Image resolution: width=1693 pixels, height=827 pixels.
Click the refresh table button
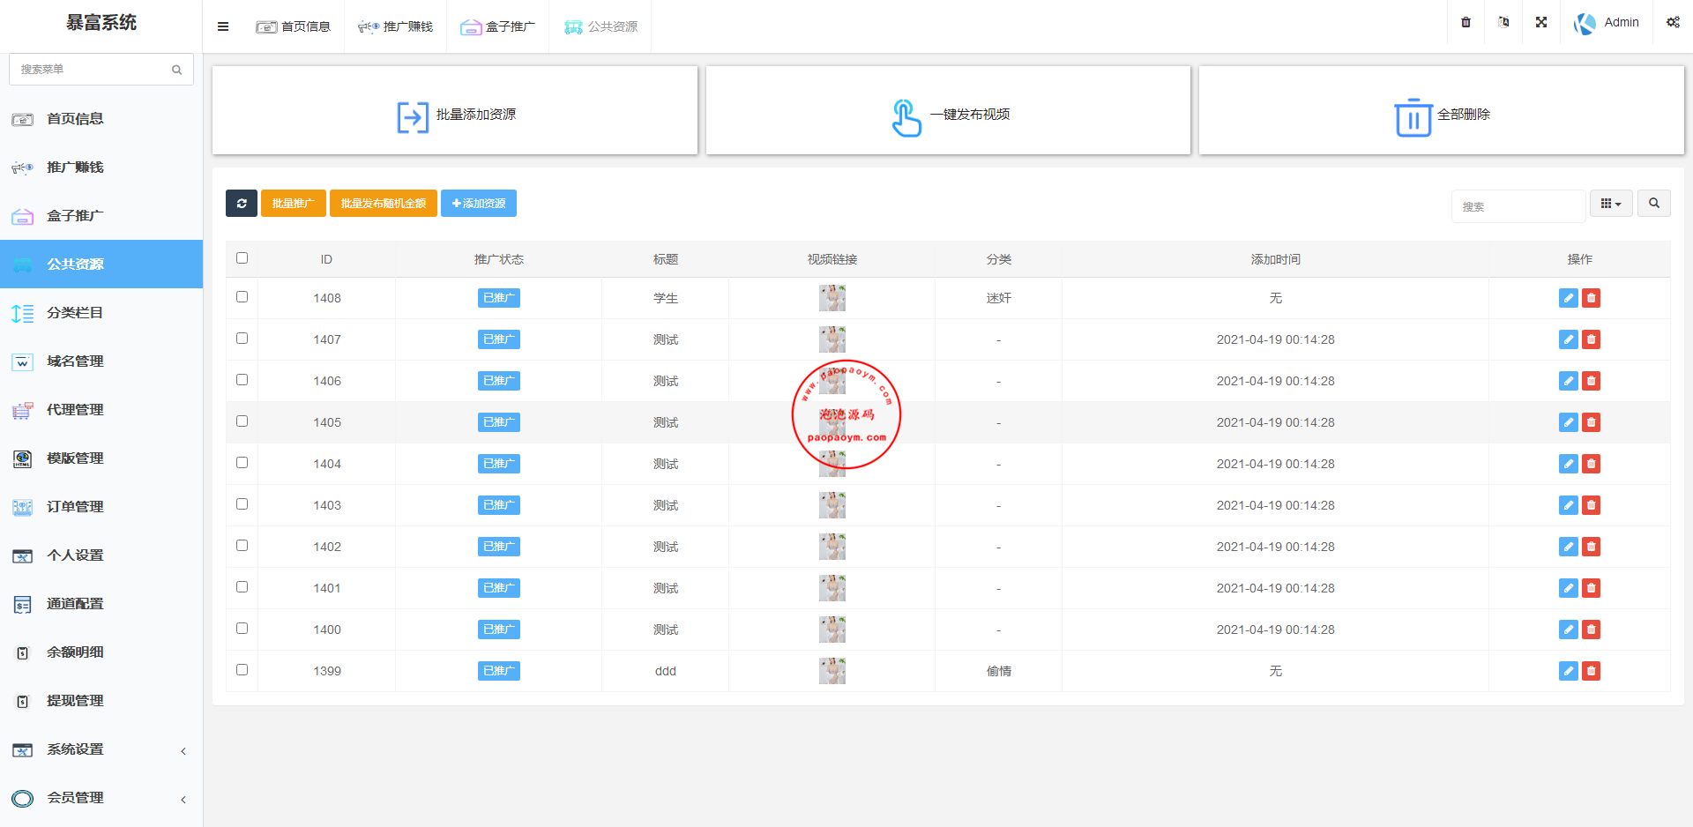tap(242, 204)
